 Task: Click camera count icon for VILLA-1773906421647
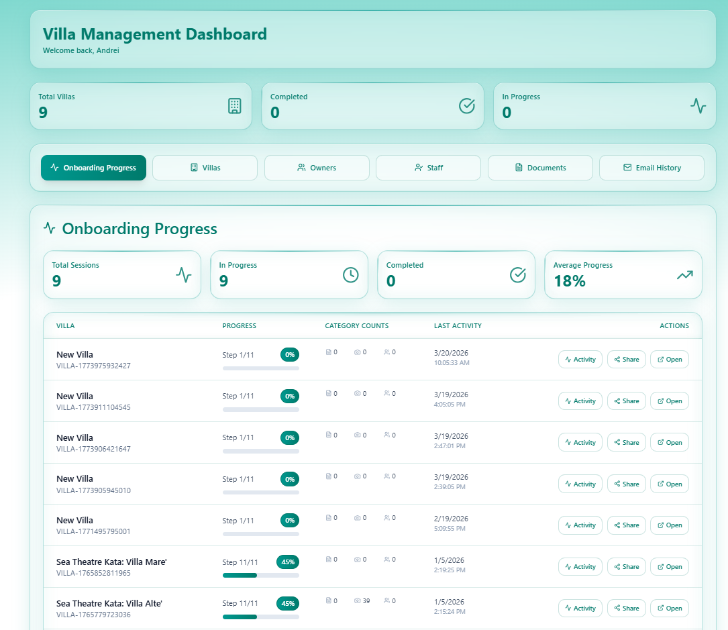[x=357, y=435]
